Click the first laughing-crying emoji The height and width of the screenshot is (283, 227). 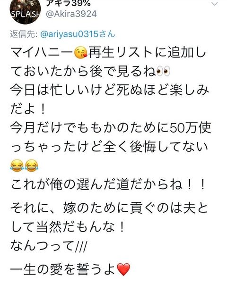(x=17, y=166)
